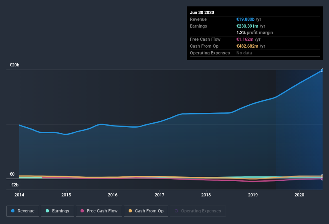Click the Earnings row label in the tooltip

click(198, 26)
